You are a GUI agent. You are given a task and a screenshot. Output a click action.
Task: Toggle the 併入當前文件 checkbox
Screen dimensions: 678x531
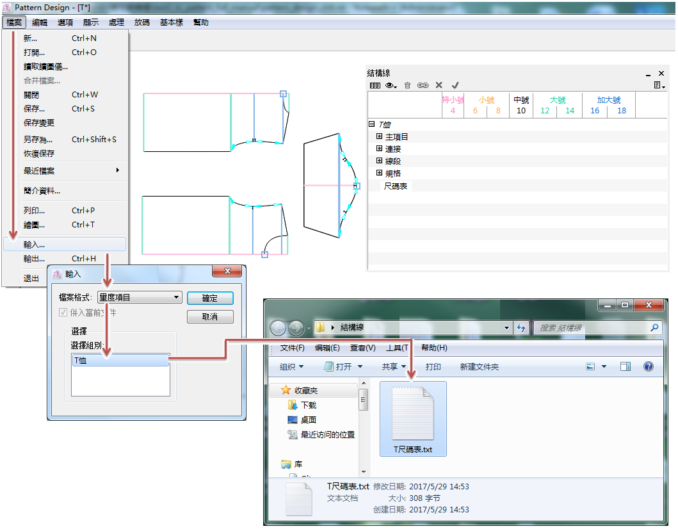63,313
